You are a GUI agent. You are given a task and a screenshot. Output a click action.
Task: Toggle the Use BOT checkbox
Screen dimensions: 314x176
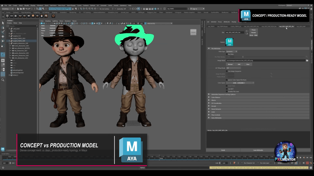[x=227, y=89]
